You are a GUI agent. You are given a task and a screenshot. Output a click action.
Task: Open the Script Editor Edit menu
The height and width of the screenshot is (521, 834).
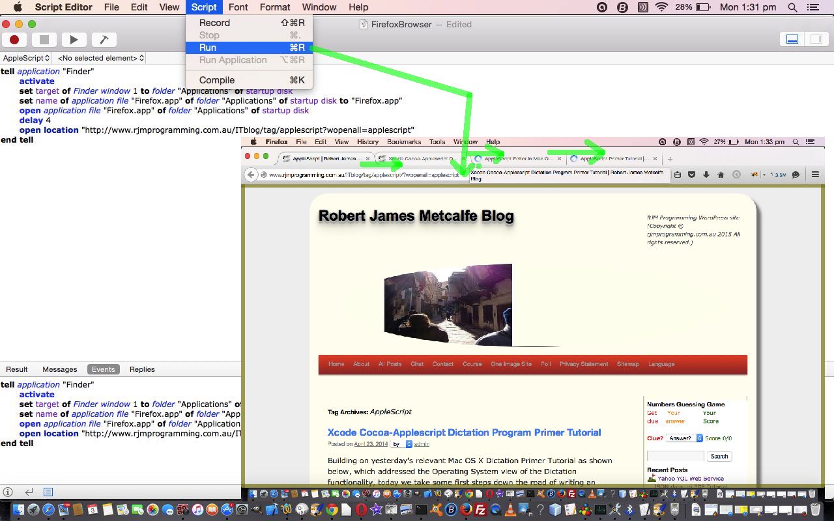click(x=139, y=7)
